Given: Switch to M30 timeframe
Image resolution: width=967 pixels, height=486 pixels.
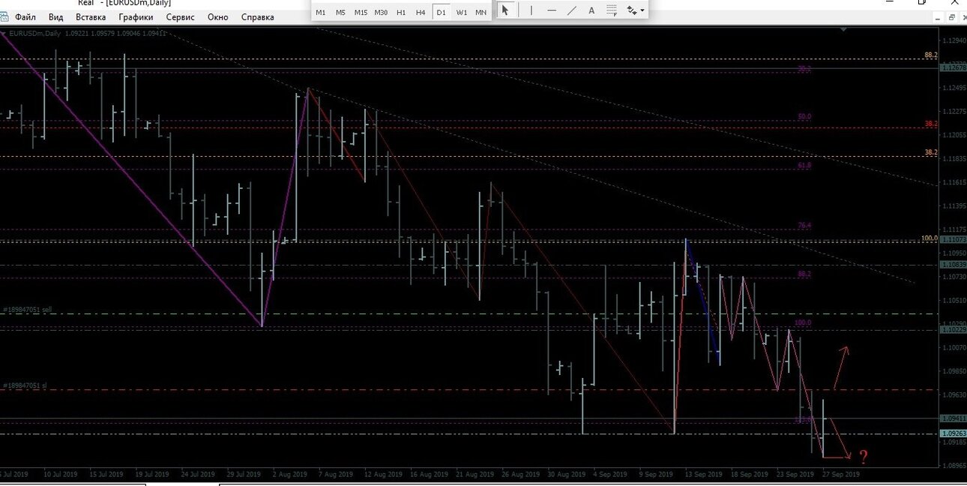Looking at the screenshot, I should [382, 12].
